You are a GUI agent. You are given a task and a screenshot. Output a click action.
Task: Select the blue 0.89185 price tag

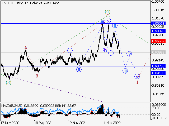click(x=158, y=73)
